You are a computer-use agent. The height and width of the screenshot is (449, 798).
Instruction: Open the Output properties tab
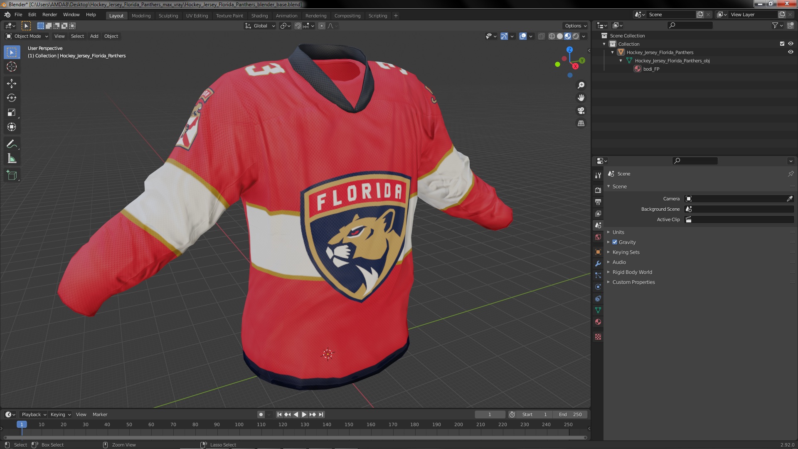(598, 202)
